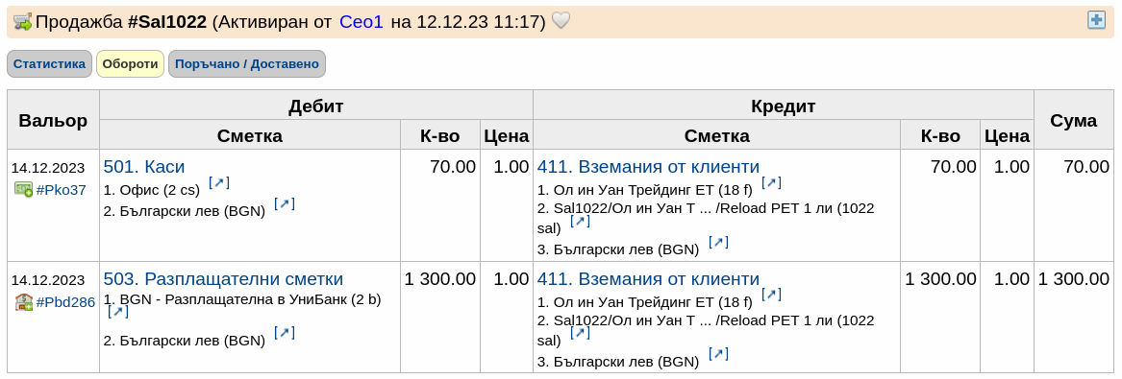Toggle the heart favorite icon
The height and width of the screenshot is (379, 1122).
tap(561, 21)
